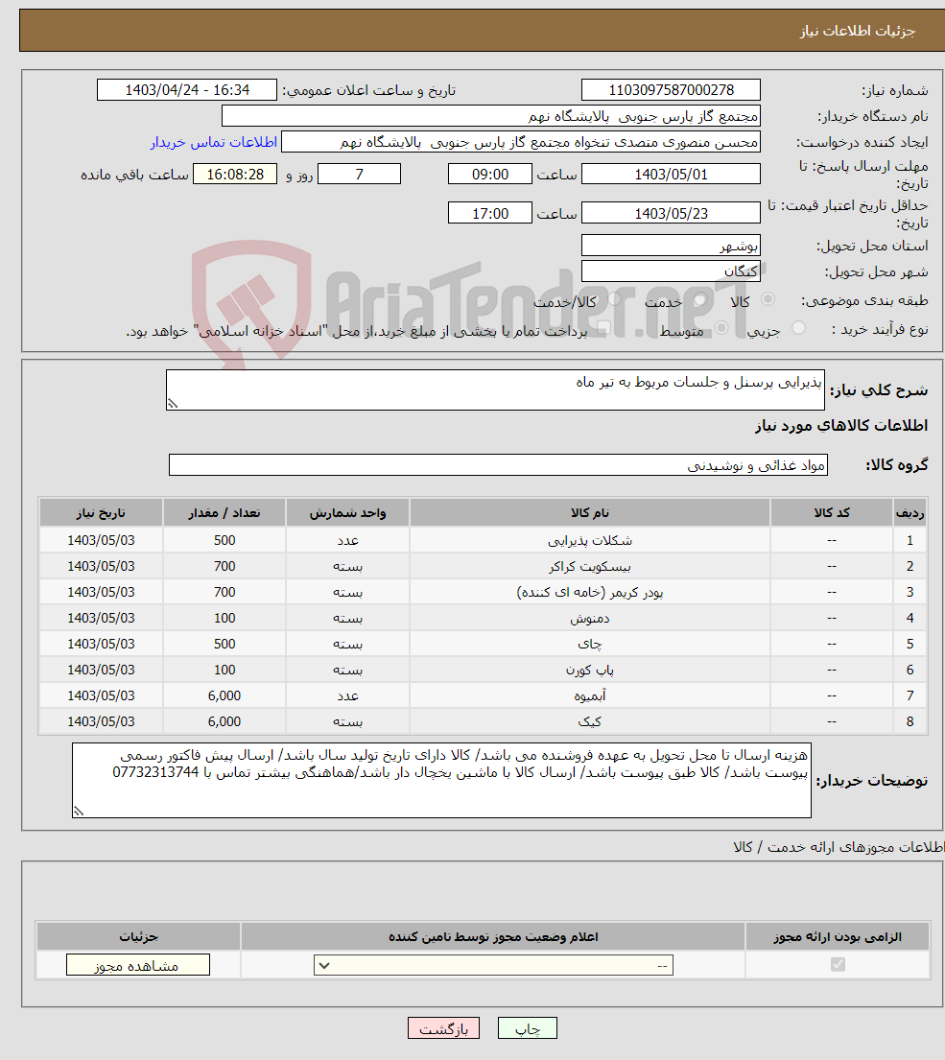The image size is (945, 1060).
Task: Click the جزئیات اطلاعات نیاز page title
Action: click(x=857, y=31)
